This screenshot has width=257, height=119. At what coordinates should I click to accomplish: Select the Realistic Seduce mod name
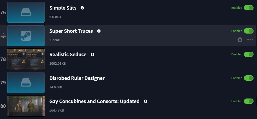(x=68, y=54)
